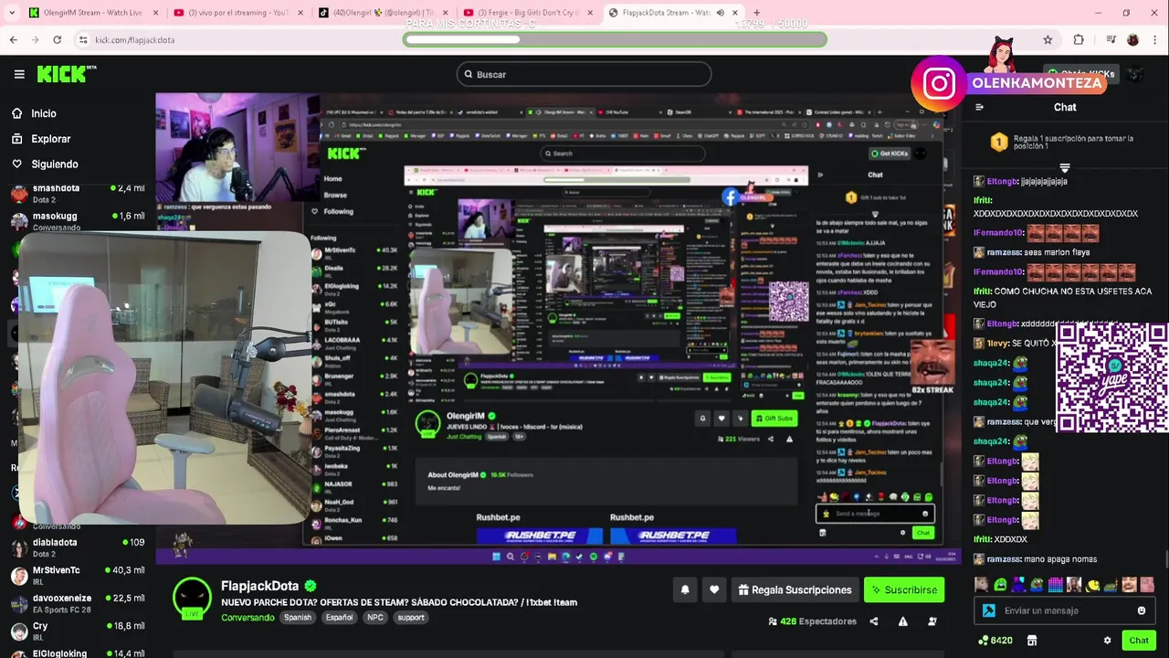Open davooxeneize channel from sidebar
Screen dimensions: 1169x658
pos(78,603)
